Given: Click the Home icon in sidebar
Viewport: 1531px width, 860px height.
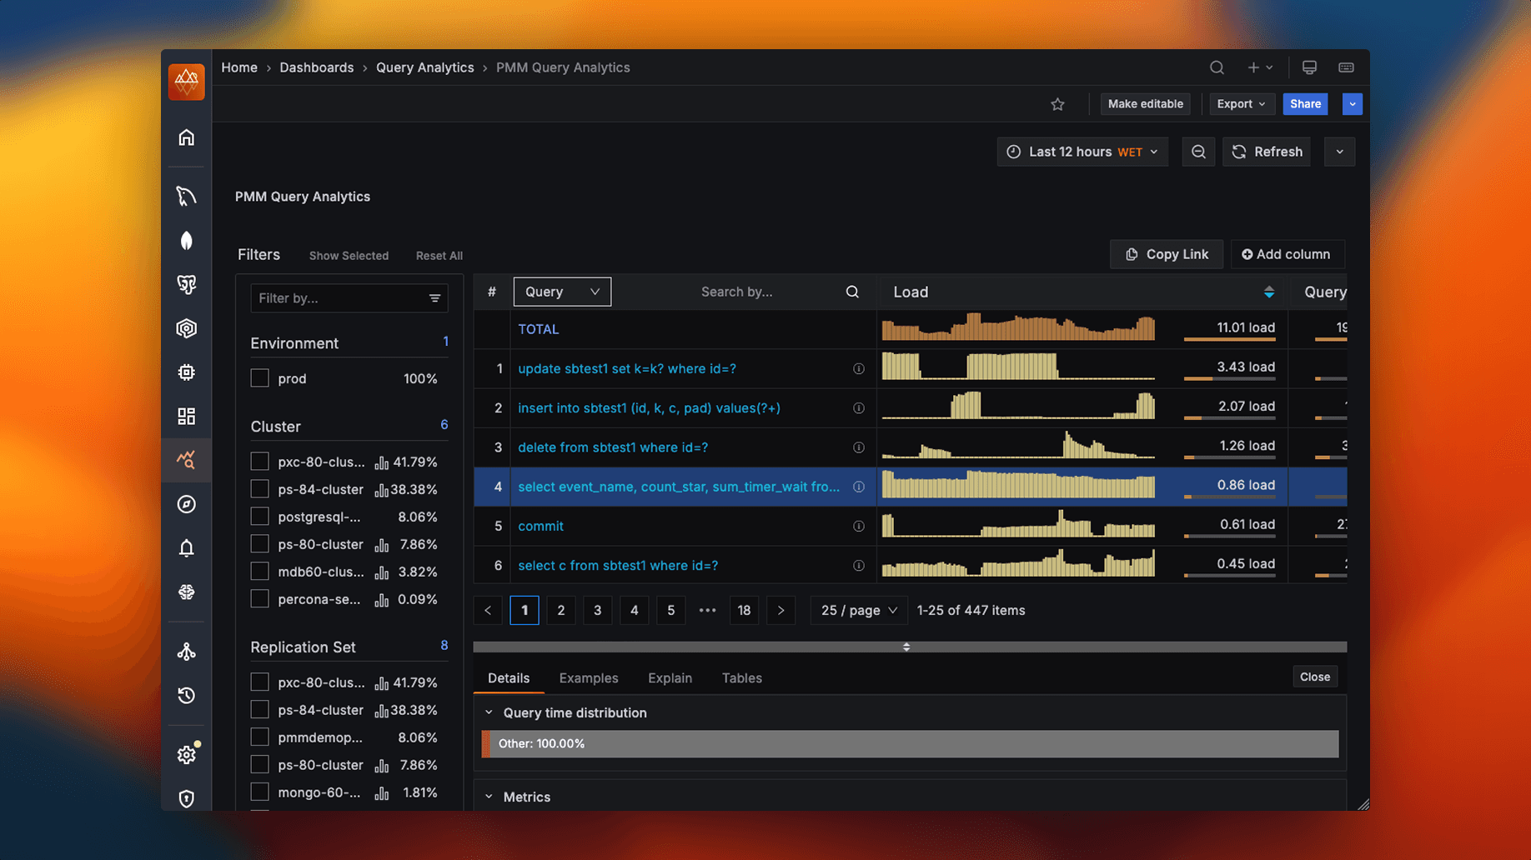Looking at the screenshot, I should pos(186,137).
